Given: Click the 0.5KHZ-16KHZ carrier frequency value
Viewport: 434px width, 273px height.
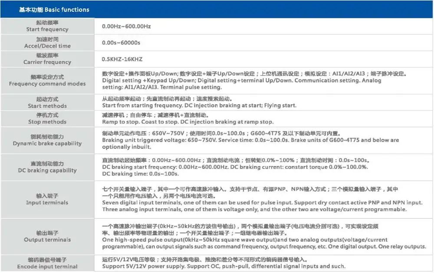Looking at the screenshot, I should 122,59.
